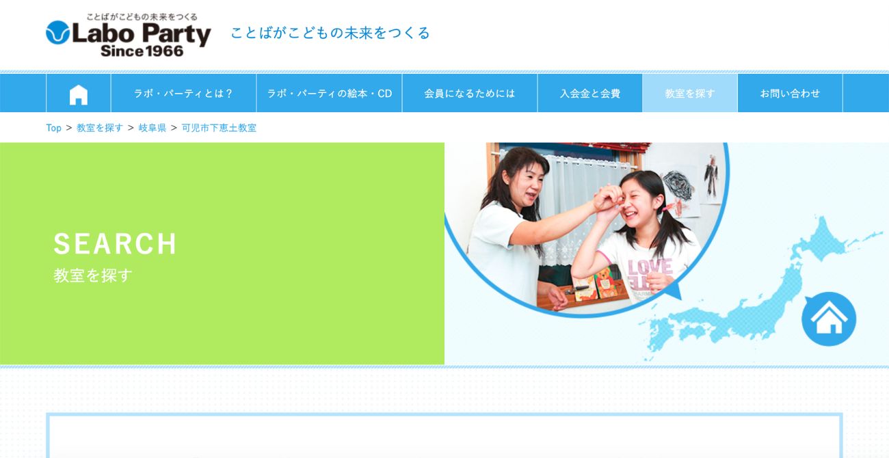Click the 可児市下恵土教室 breadcrumb entry

(217, 127)
